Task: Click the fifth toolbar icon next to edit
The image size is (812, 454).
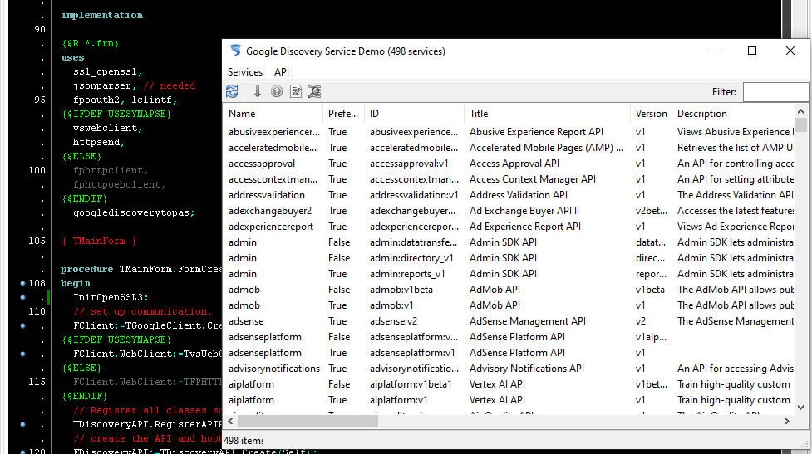Action: coord(314,91)
